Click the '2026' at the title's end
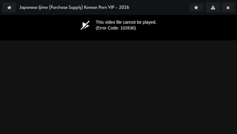The image size is (237, 134). [x=124, y=7]
